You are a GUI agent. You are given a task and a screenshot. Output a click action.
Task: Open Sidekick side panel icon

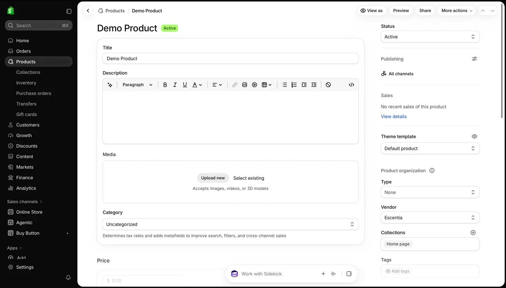(349, 274)
